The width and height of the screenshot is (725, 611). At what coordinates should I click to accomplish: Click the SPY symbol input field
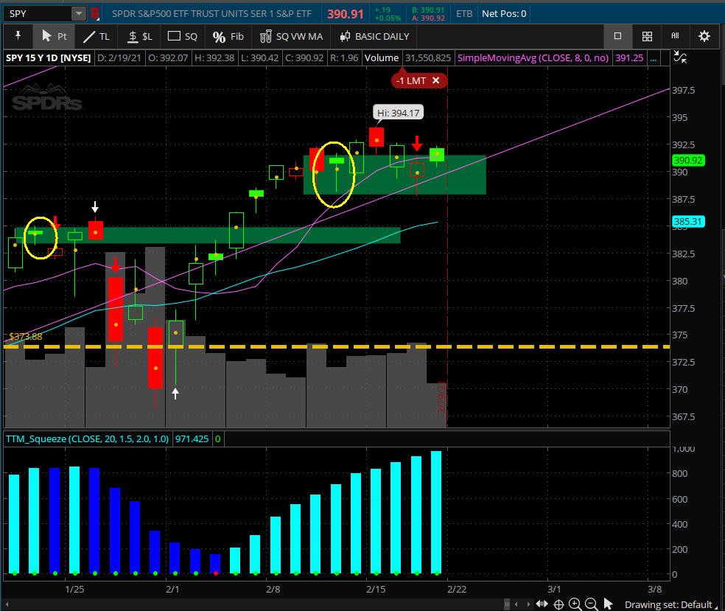(x=38, y=13)
